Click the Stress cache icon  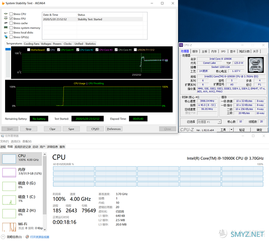point(6,23)
